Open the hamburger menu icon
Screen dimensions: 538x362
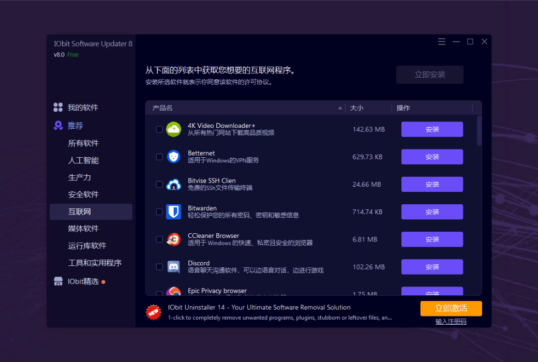pyautogui.click(x=442, y=41)
